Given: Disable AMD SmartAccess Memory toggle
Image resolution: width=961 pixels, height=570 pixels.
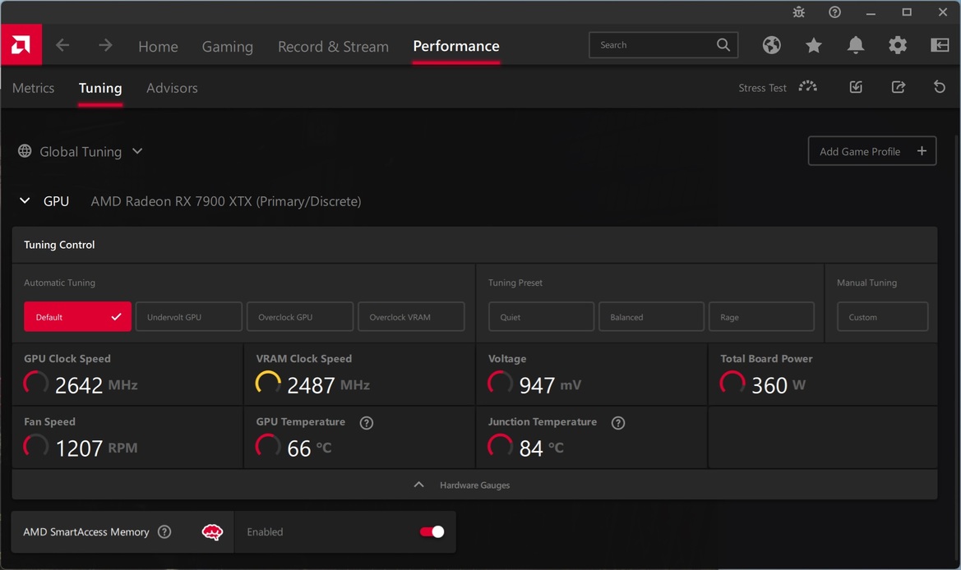Looking at the screenshot, I should click(x=432, y=531).
